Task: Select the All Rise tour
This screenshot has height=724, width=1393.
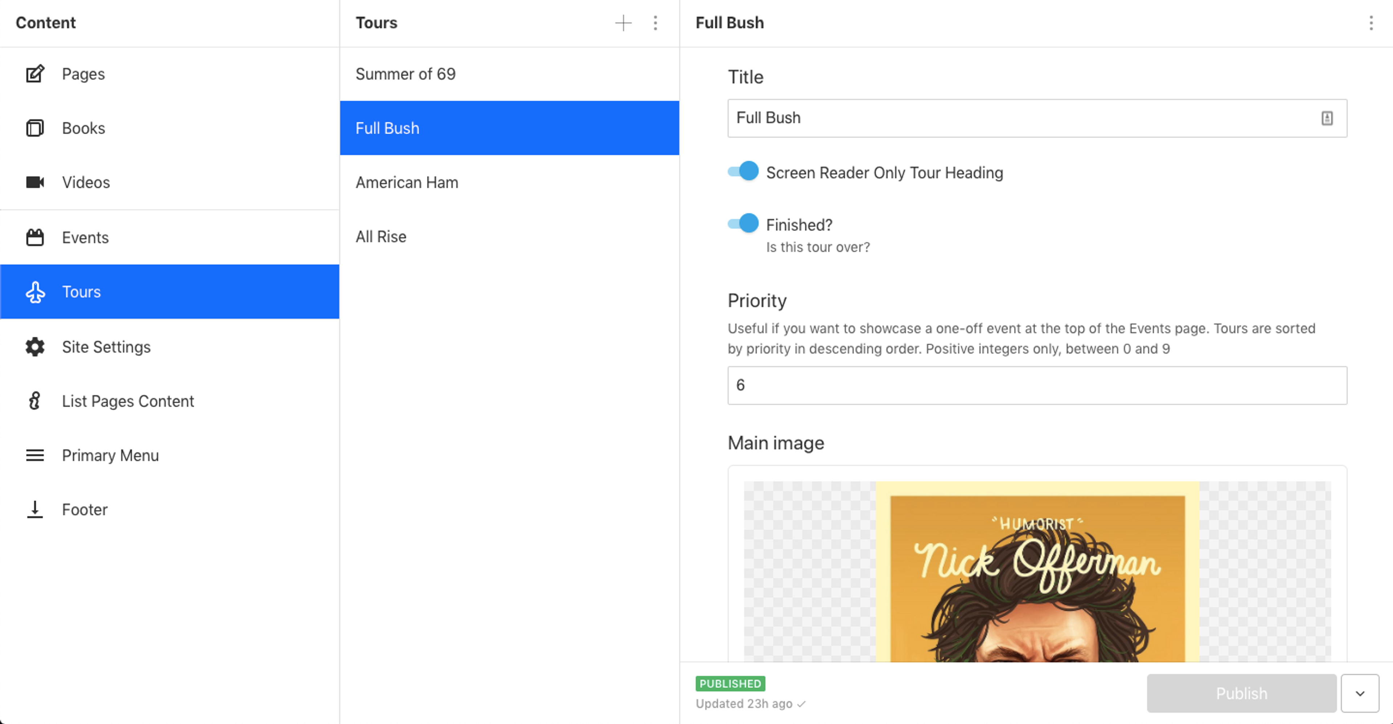Action: pyautogui.click(x=381, y=237)
